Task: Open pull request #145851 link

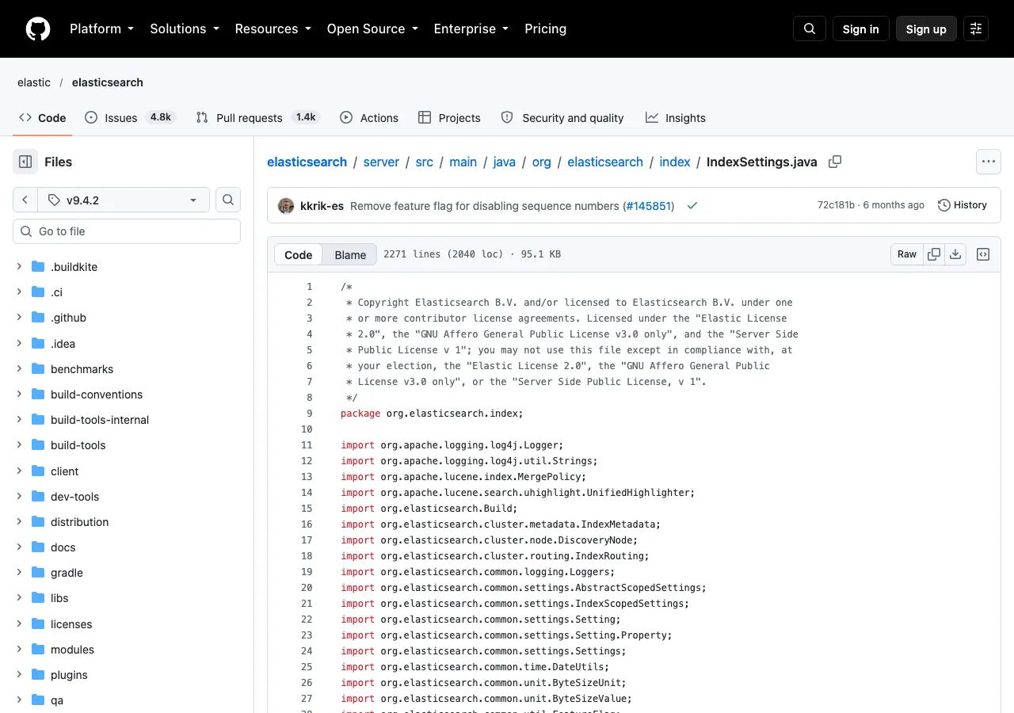Action: pos(649,206)
